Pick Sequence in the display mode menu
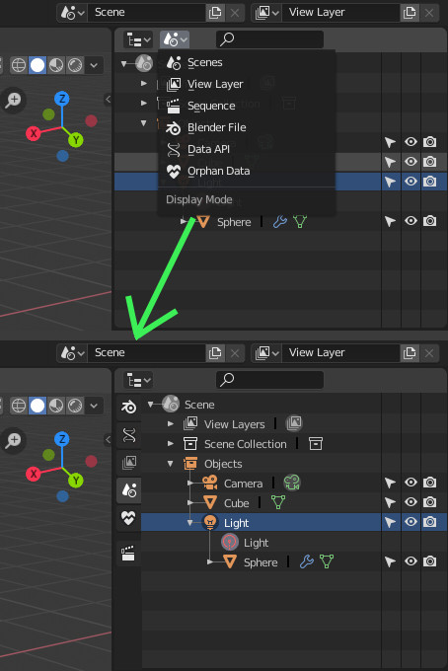Viewport: 448px width, 671px height. point(246,106)
